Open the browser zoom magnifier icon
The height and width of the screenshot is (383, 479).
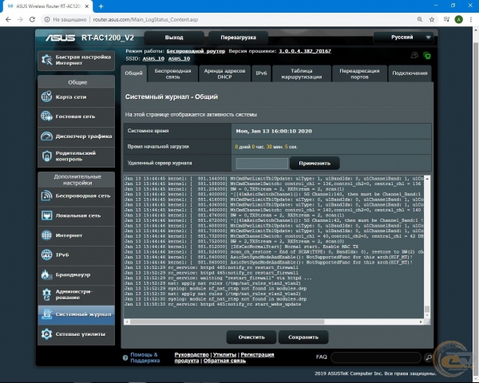click(420, 19)
